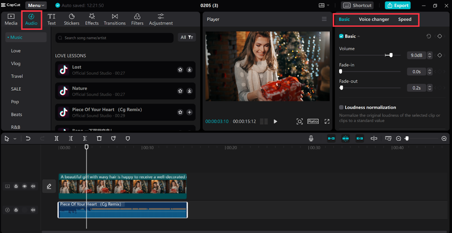Go to the Transitions tab
Viewport: 452px width, 233px height.
(115, 20)
